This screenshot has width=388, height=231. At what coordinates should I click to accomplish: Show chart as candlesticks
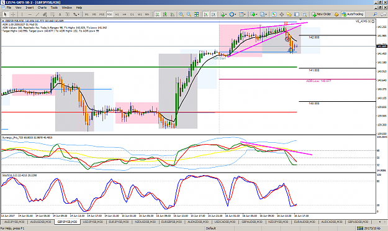pyautogui.click(x=165, y=14)
